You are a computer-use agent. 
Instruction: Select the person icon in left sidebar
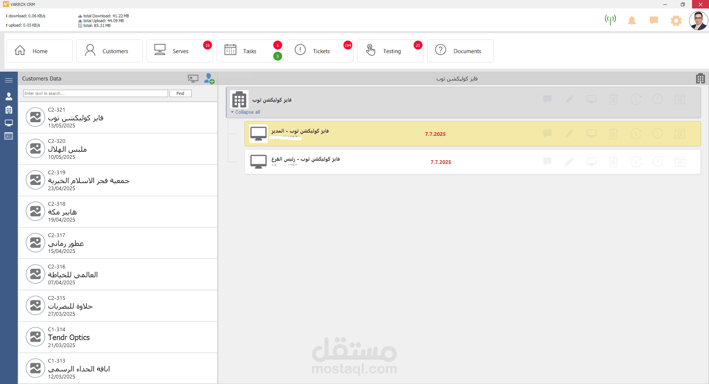[x=9, y=96]
